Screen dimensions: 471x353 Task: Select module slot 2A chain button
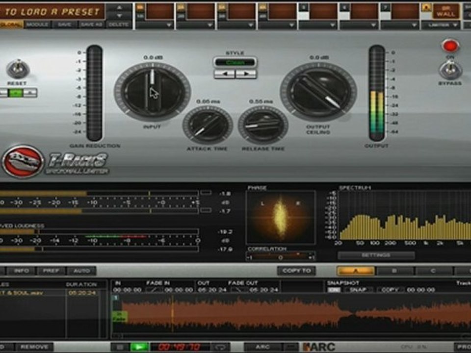click(181, 7)
